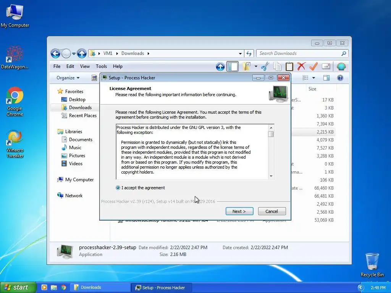Click VM1 in the address breadcrumb
Image resolution: width=391 pixels, height=293 pixels.
[x=108, y=53]
